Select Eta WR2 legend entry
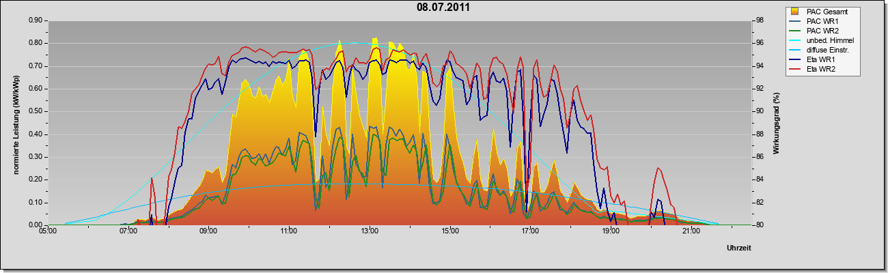Viewport: 888px width, 273px height. pos(821,69)
